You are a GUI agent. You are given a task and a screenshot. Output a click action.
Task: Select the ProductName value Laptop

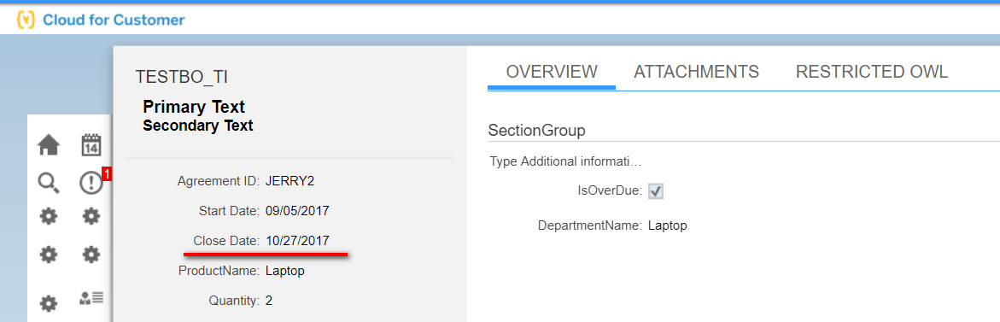285,271
